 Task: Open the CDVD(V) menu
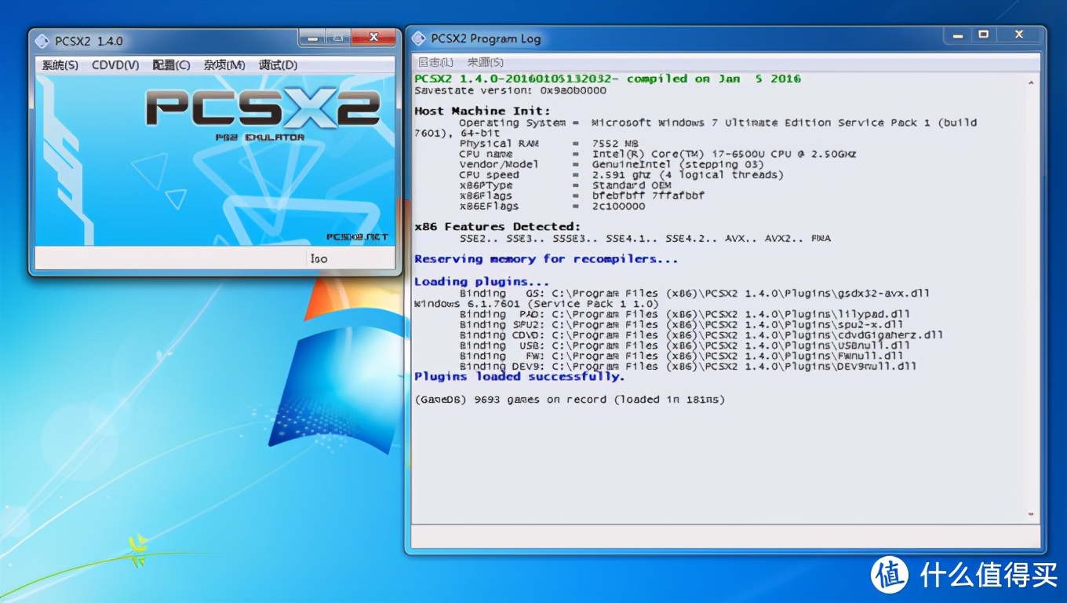pos(115,65)
